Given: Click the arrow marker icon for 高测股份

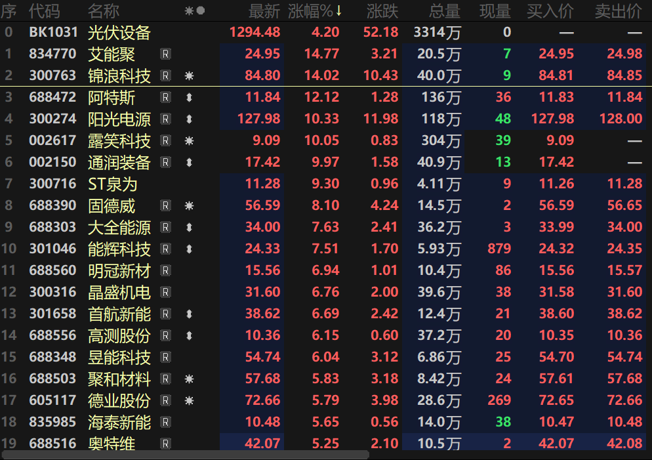Looking at the screenshot, I should [189, 335].
